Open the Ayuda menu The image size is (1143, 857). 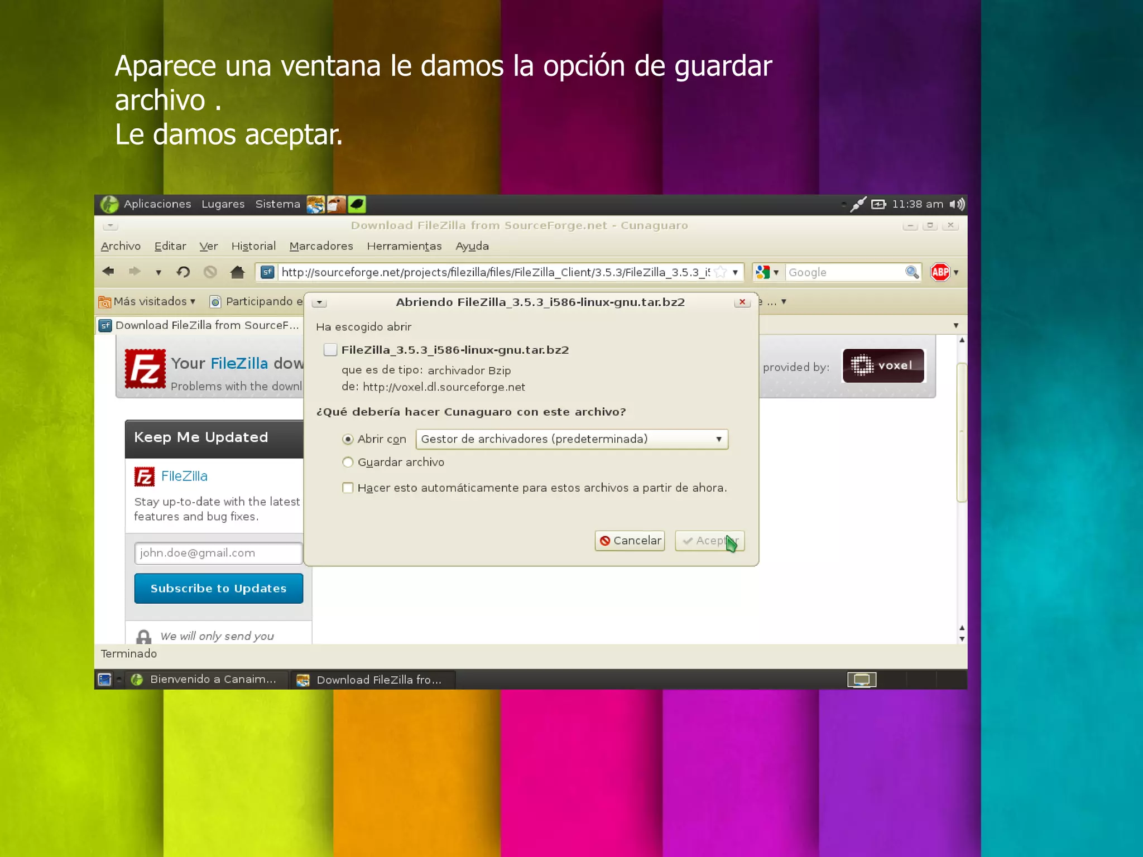point(472,246)
